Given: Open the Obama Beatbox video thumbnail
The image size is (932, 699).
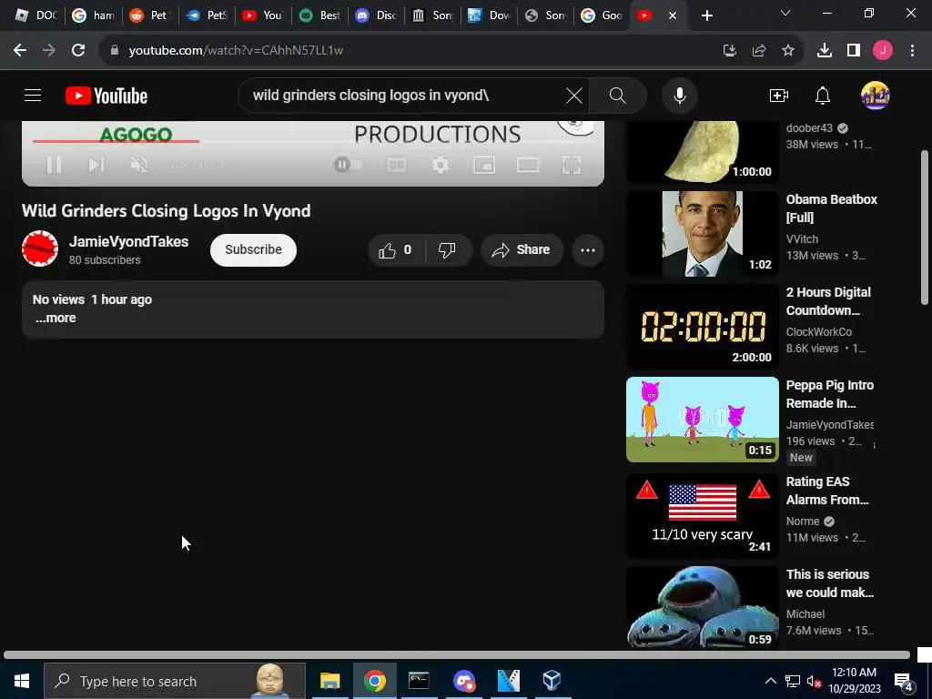Looking at the screenshot, I should [x=702, y=234].
